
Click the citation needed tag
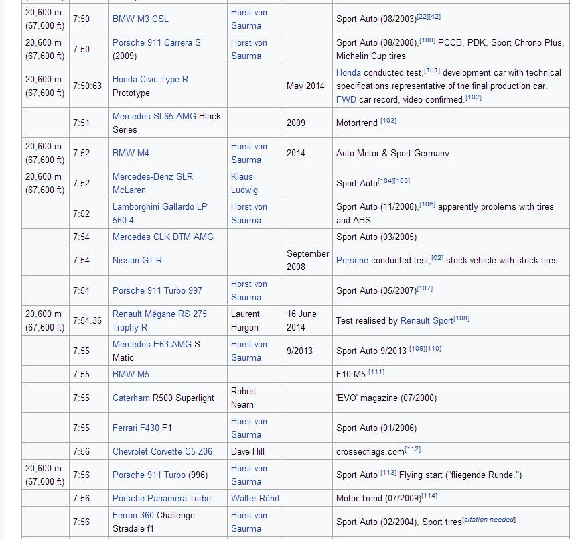[x=489, y=520]
